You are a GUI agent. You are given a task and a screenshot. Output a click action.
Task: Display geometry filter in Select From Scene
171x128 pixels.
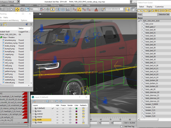tap(139, 11)
